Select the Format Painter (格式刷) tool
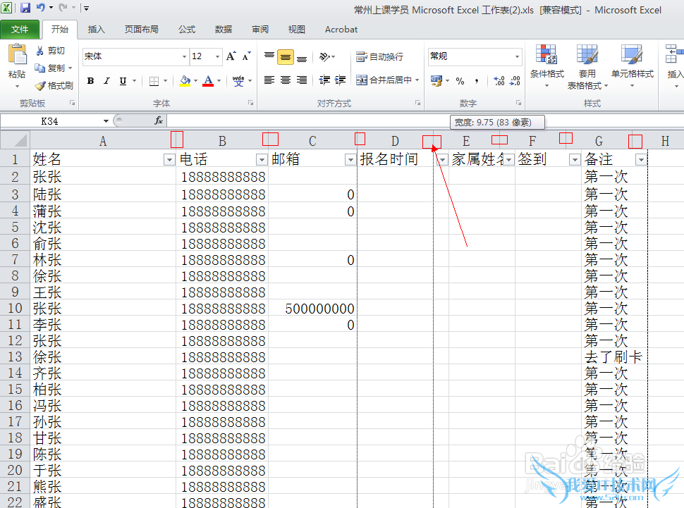 [x=40, y=85]
